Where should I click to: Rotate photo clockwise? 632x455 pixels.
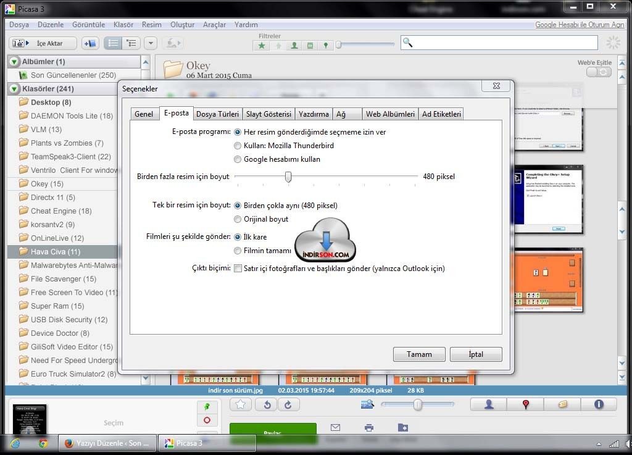click(288, 404)
